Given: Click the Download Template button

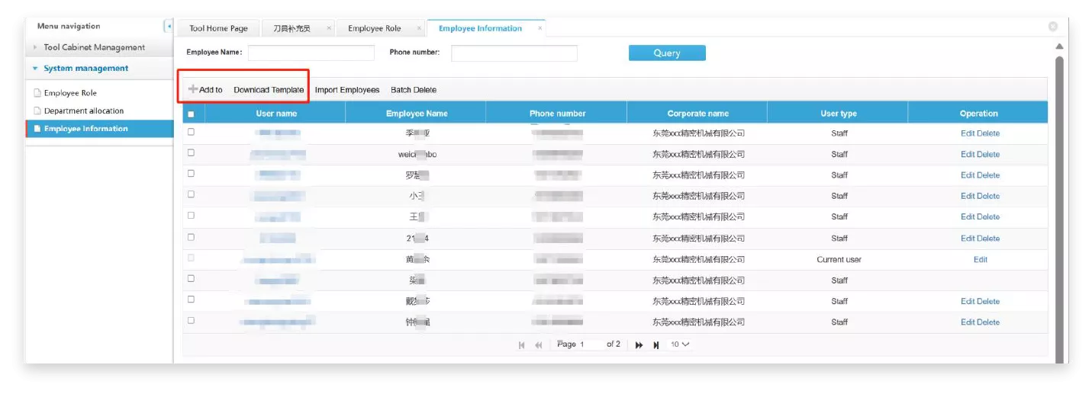Looking at the screenshot, I should (x=269, y=90).
